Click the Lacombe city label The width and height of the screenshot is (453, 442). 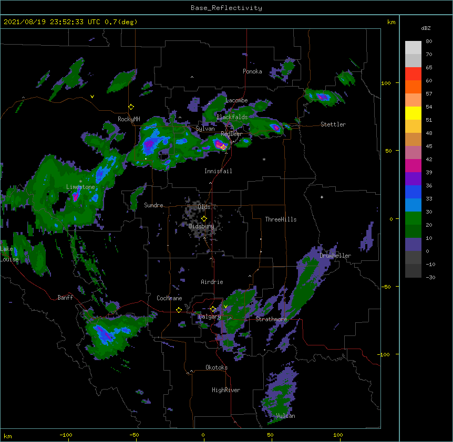(236, 100)
